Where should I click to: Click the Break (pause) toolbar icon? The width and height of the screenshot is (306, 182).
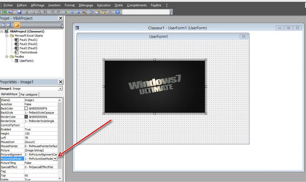click(x=72, y=12)
